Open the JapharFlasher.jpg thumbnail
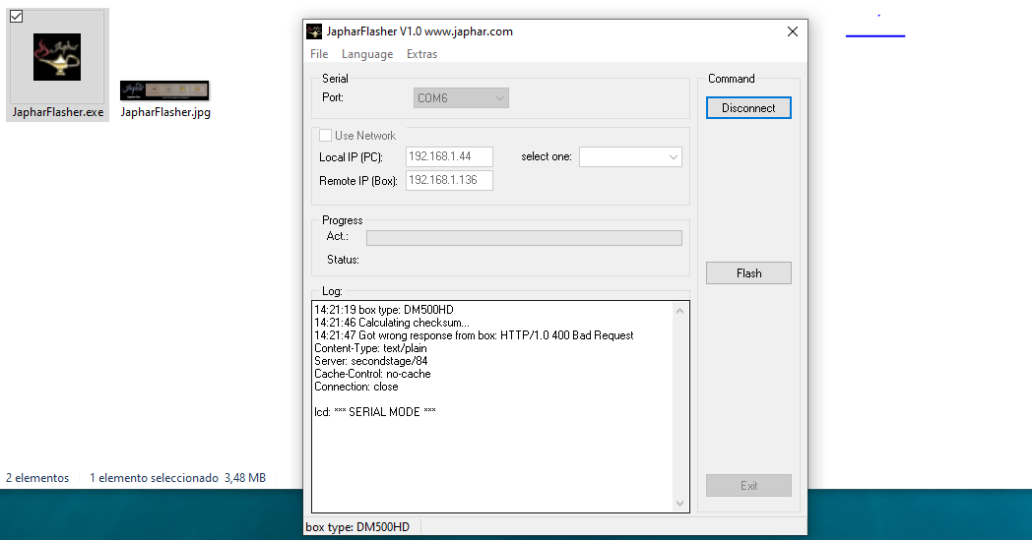Screen dimensions: 1032x540 pyautogui.click(x=164, y=90)
